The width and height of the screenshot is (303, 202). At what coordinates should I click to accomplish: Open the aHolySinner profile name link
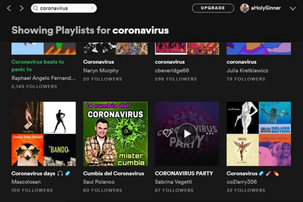[x=266, y=8]
